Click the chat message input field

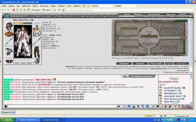(62, 106)
